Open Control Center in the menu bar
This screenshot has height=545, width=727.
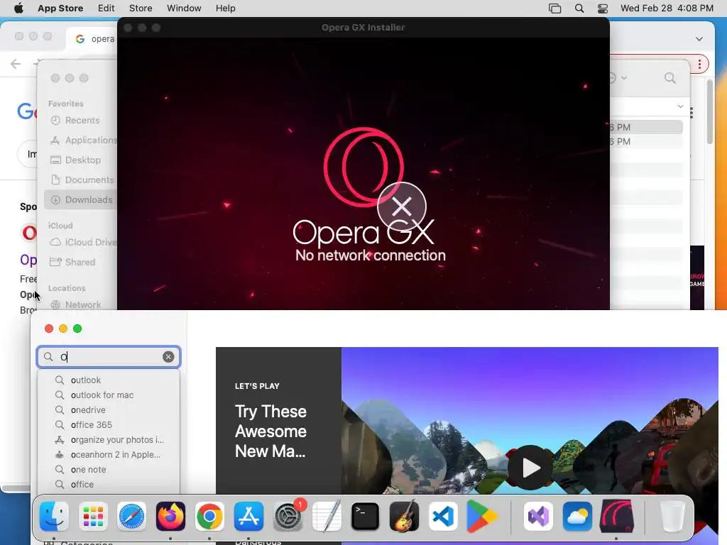click(603, 9)
